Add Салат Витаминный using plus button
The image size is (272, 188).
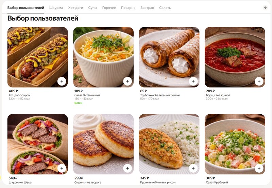(x=128, y=81)
